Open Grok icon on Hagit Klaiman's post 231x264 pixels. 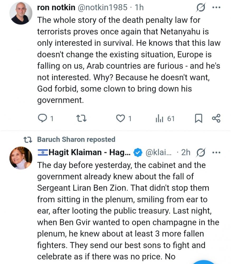click(x=201, y=152)
